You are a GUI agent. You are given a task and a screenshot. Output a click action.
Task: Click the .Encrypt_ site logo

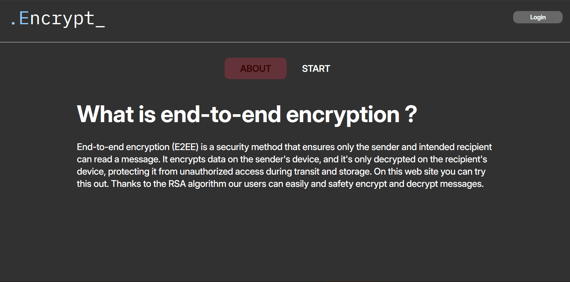pyautogui.click(x=57, y=18)
